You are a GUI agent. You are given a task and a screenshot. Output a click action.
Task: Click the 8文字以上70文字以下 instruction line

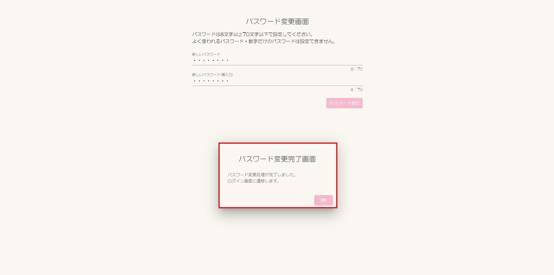coord(253,34)
